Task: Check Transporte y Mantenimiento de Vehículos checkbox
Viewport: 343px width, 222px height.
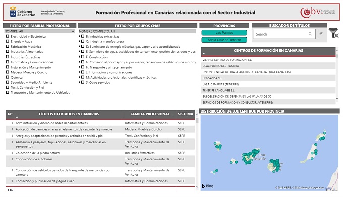Action: pos(8,92)
